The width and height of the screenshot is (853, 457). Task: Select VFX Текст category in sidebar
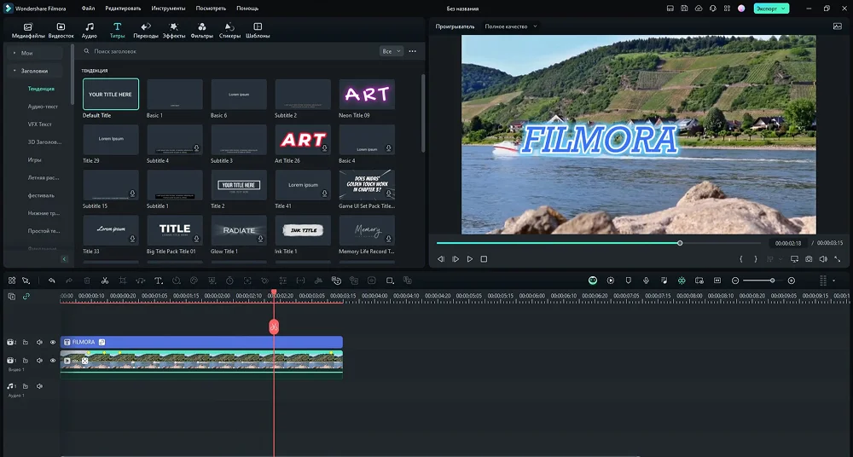tap(40, 124)
